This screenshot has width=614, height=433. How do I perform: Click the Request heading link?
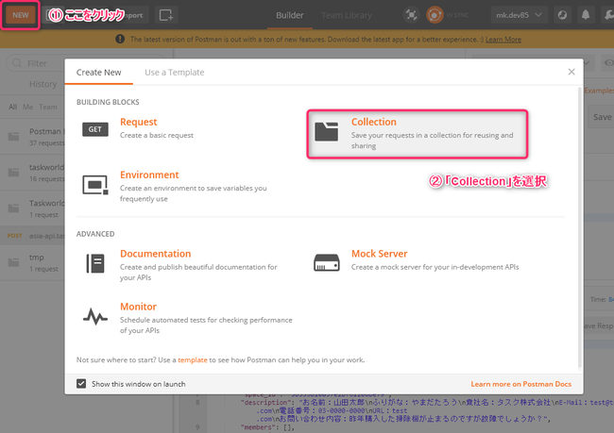(138, 122)
